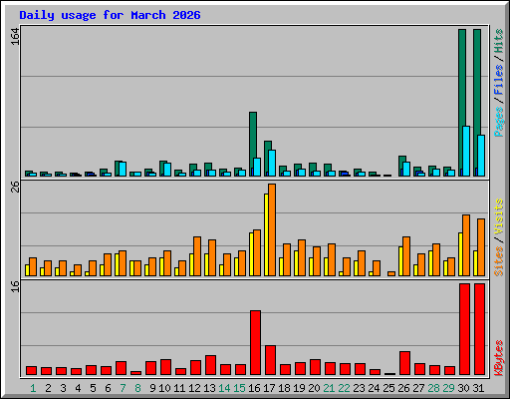The height and width of the screenshot is (399, 510).
Task: Click the day 16 label on the x-axis
Action: tap(254, 388)
